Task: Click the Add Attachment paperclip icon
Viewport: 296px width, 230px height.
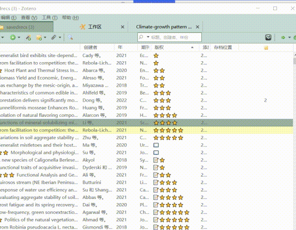Action: [x=54, y=38]
